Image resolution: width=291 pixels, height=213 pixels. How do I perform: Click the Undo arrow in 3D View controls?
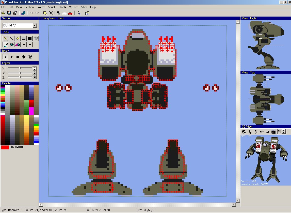[261, 132]
